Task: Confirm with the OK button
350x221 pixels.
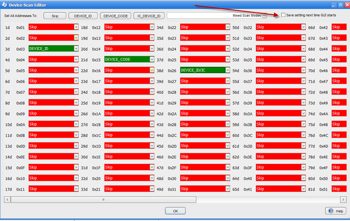Action: tap(175, 211)
